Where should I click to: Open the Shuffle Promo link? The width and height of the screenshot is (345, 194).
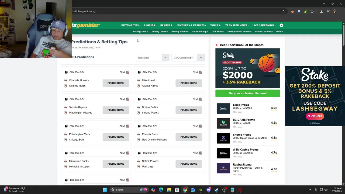tap(242, 135)
